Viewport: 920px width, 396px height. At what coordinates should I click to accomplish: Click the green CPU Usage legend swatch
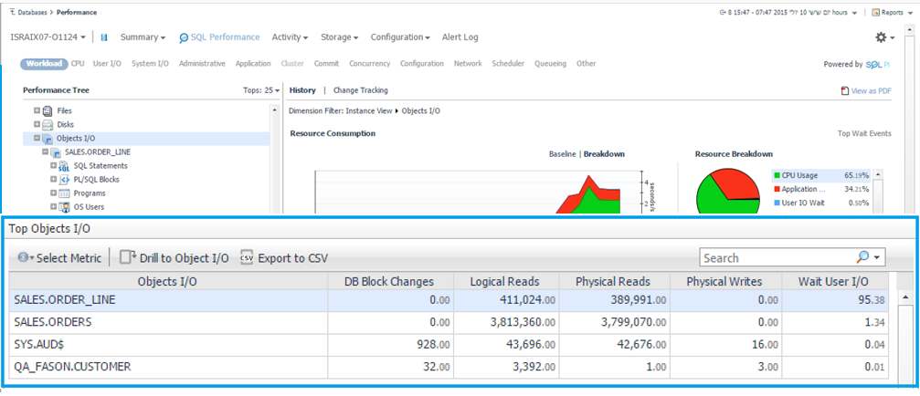777,175
